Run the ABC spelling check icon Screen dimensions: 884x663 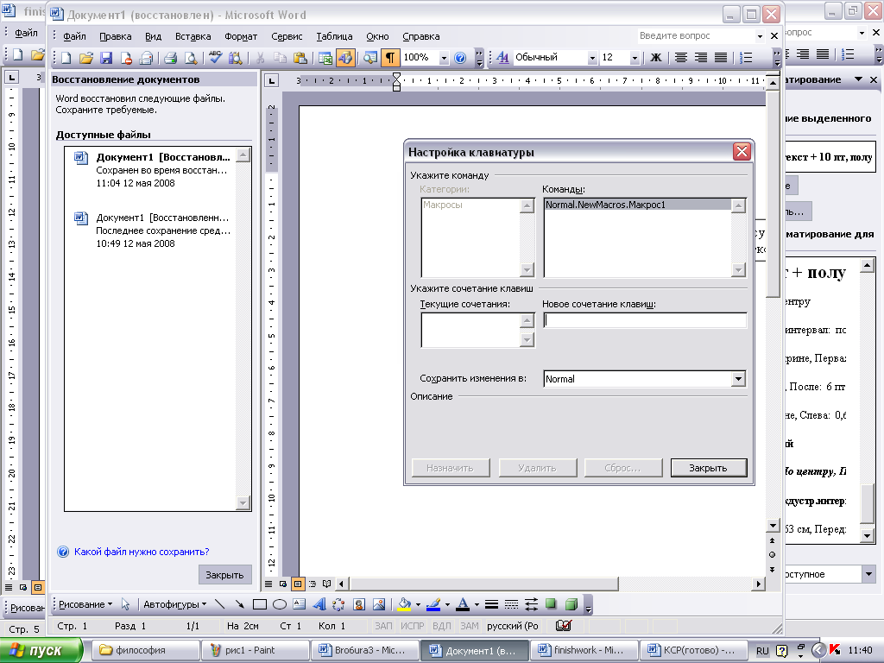coord(215,58)
